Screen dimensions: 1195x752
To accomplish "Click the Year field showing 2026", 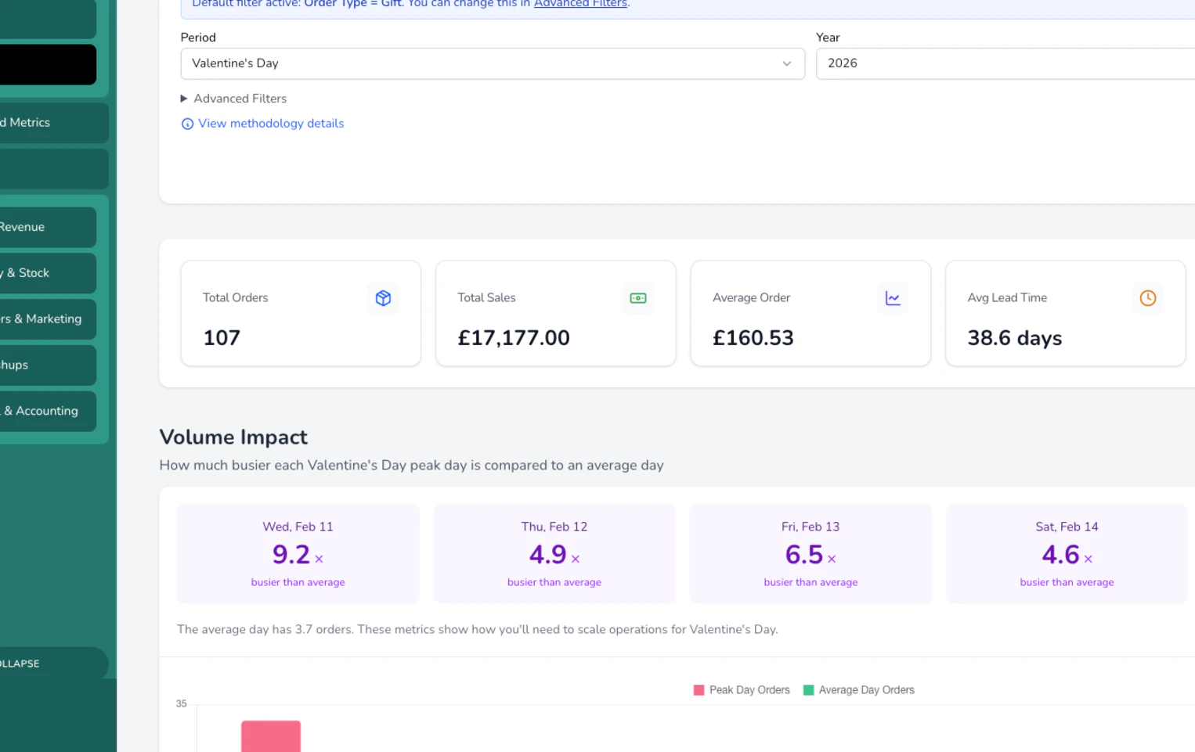I will tap(1005, 63).
